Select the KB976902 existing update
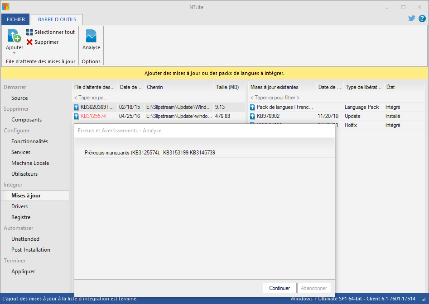The height and width of the screenshot is (304, 429). 337,116
